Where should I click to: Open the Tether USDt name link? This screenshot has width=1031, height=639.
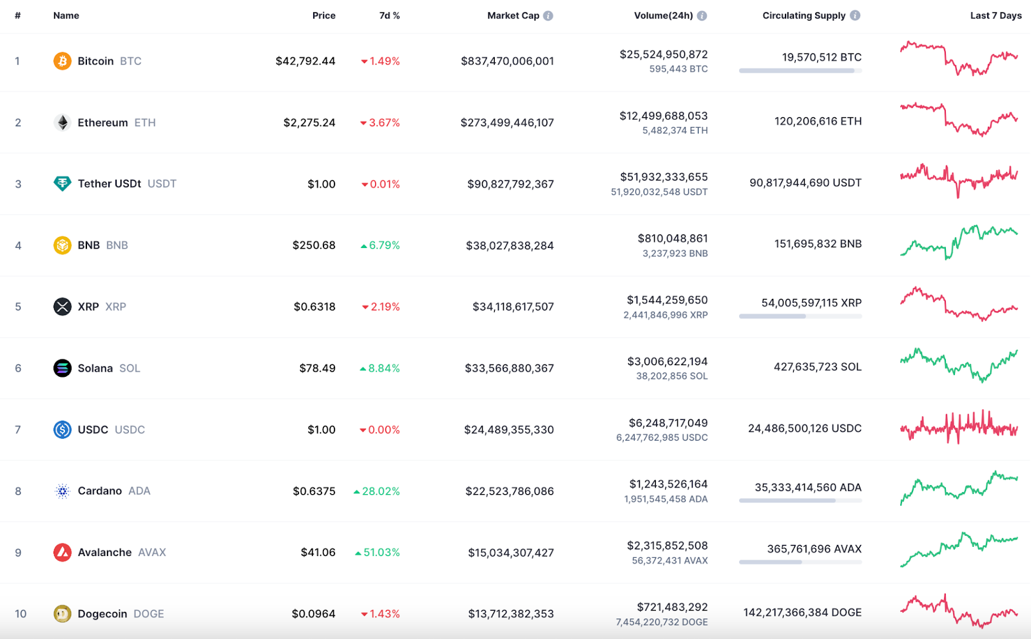click(127, 184)
